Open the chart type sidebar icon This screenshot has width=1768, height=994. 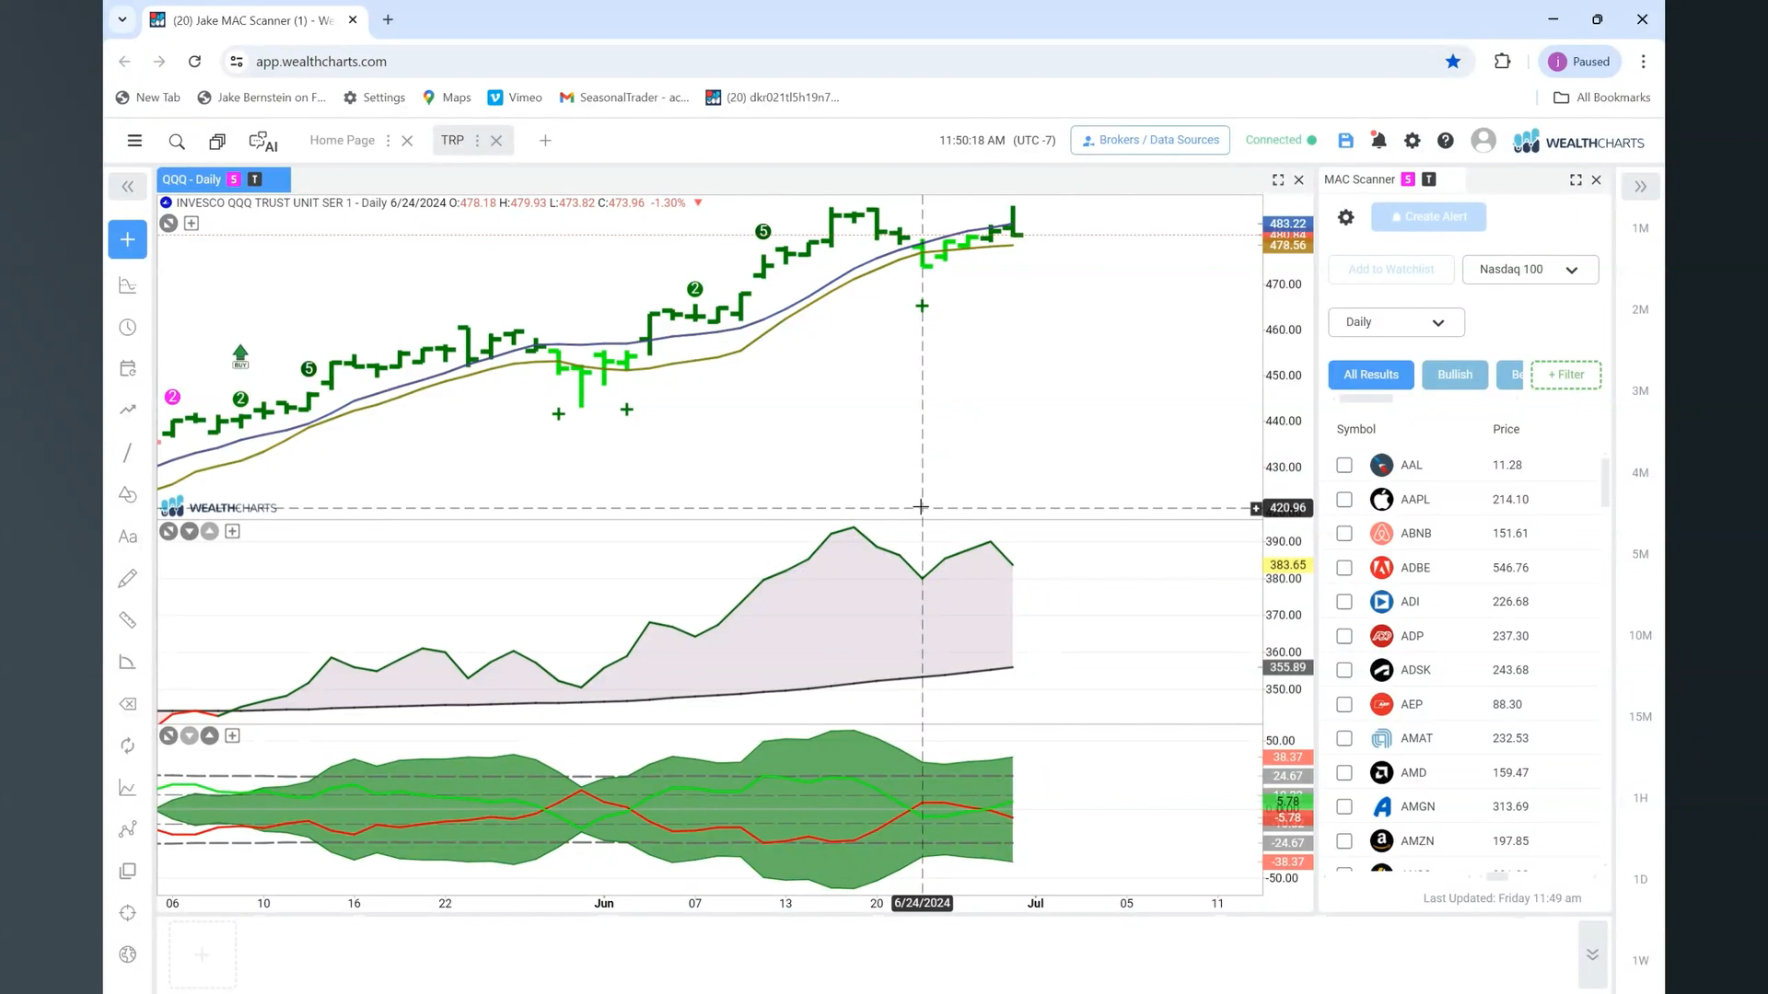[x=128, y=285]
